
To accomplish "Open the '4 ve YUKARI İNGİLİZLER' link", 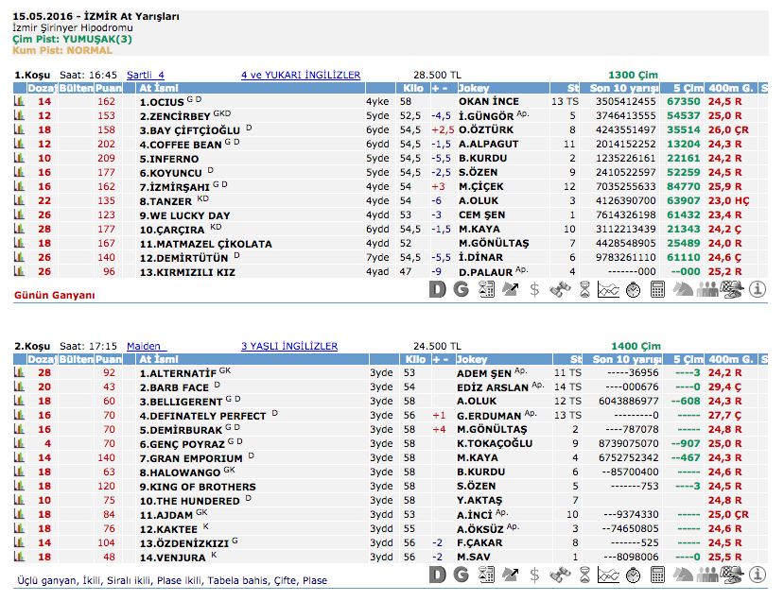I will 300,75.
